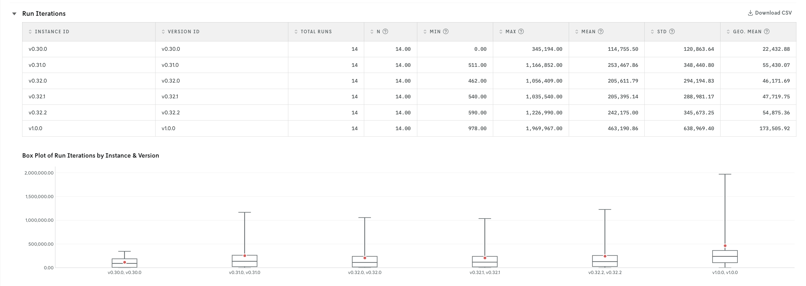Click min value 0.00 for v0.30.0
This screenshot has width=806, height=286.
(480, 49)
